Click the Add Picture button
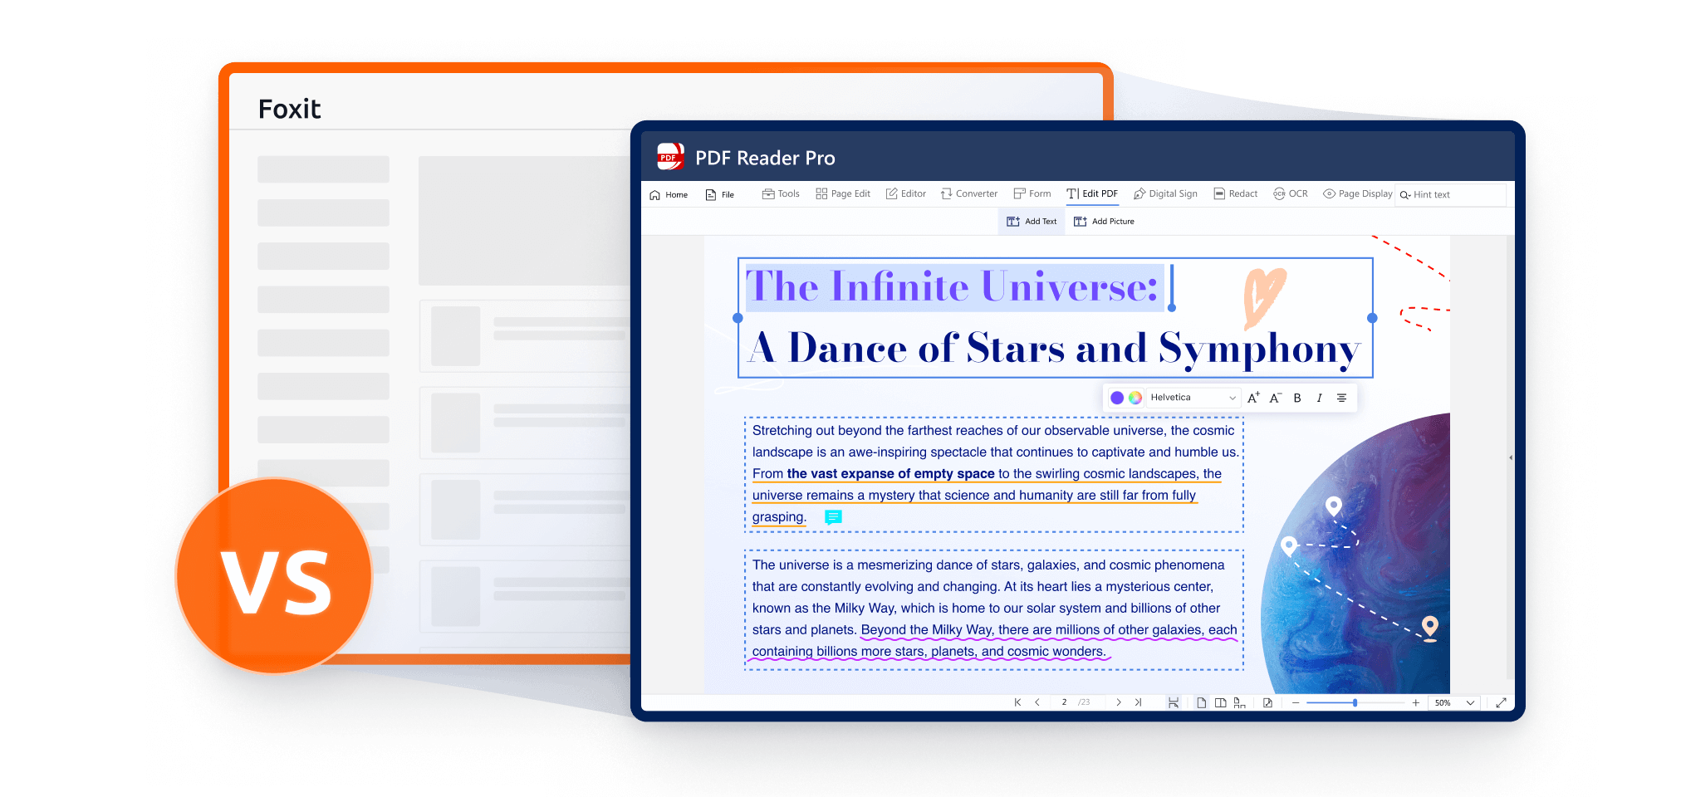Screen dimensions: 1681x797 point(1104,222)
